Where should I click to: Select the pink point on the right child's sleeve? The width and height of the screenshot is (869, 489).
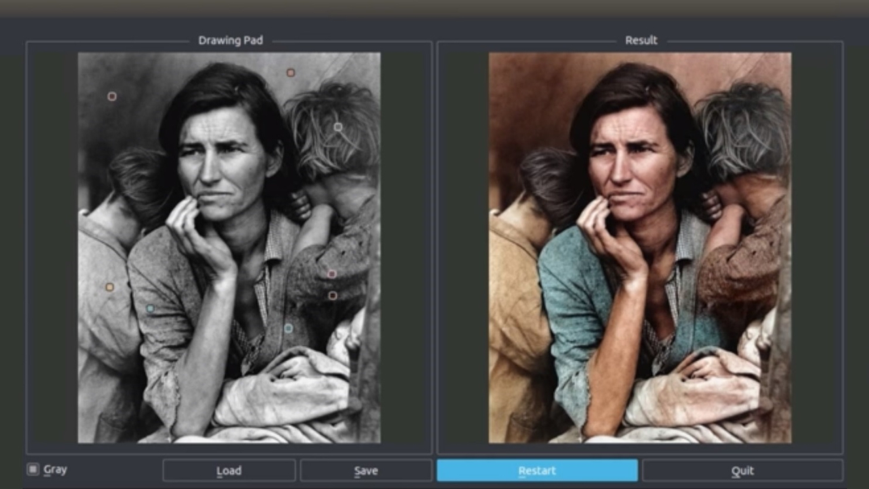click(x=332, y=274)
